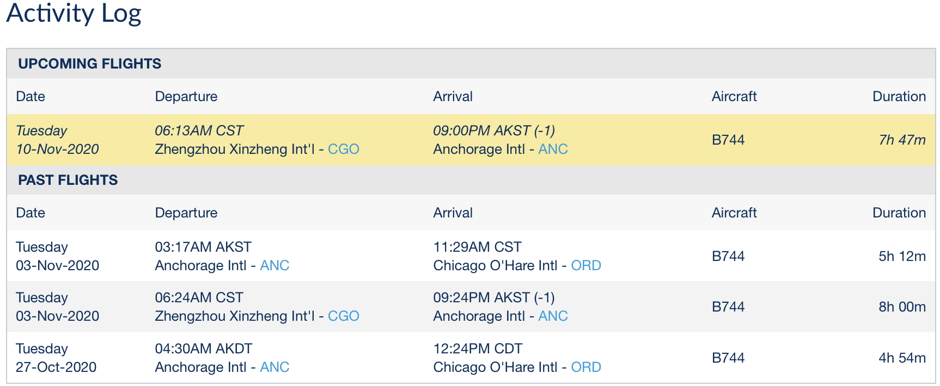Viewport: 940px width, 386px height.
Task: Click Departure column header under Past Flights
Action: click(x=186, y=213)
